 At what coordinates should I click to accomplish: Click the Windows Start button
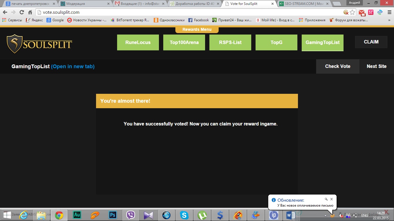(7, 215)
